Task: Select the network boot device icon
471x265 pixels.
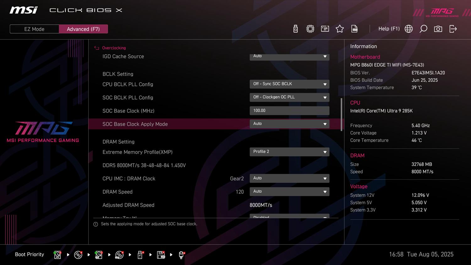Action: point(181,255)
